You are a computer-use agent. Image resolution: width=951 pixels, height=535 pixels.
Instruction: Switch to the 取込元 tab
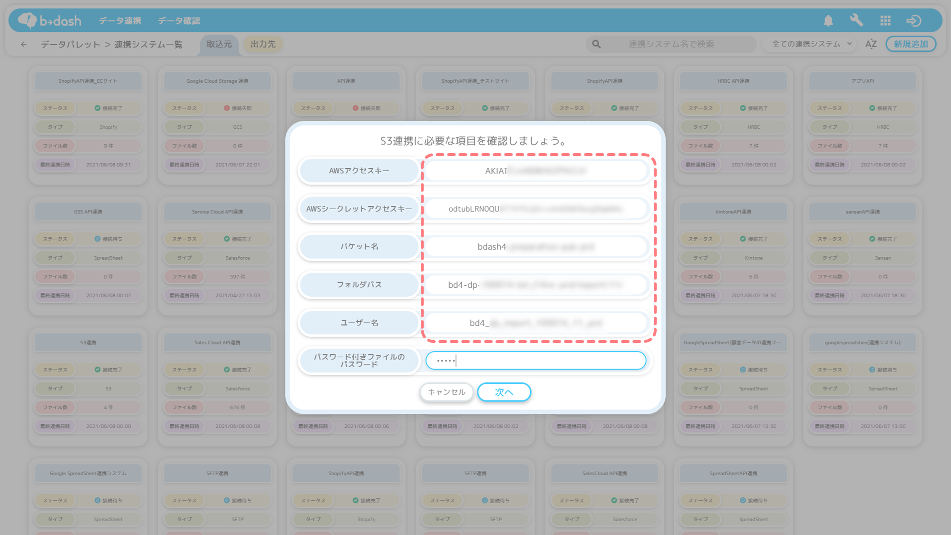point(219,44)
